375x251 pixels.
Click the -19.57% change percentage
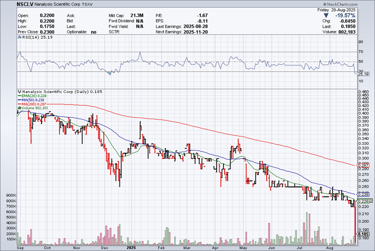coord(345,16)
